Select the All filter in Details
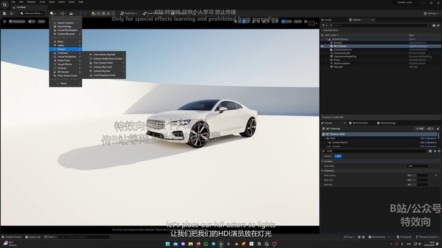 point(338,156)
